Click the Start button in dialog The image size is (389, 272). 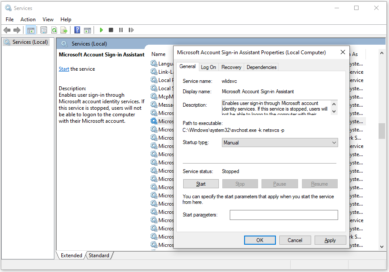click(201, 184)
